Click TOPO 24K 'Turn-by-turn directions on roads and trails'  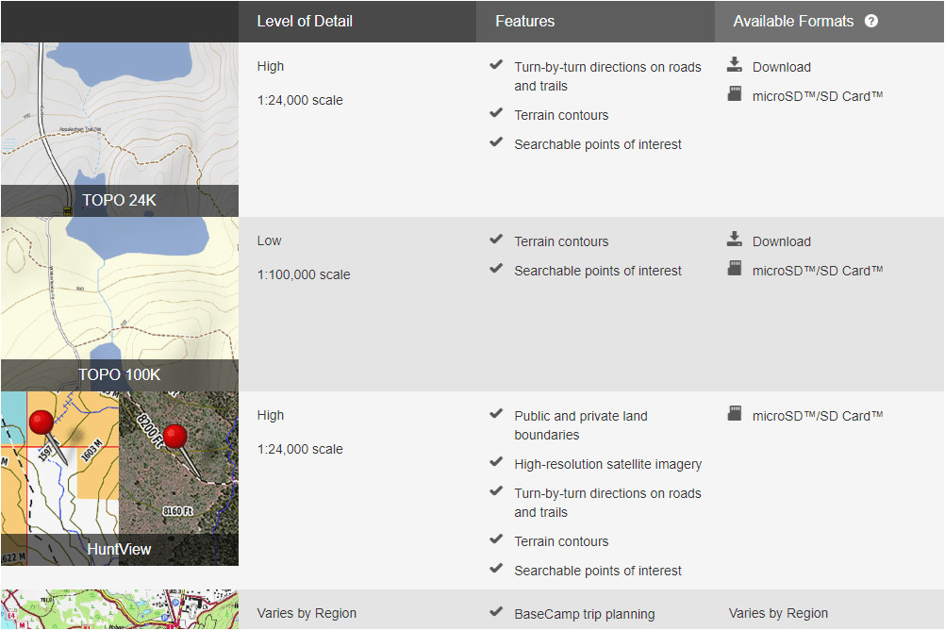(x=607, y=76)
